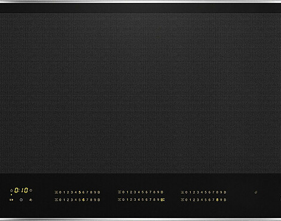281x221 pixels.
Task: Tap the 0:10 timer display
Action: pyautogui.click(x=21, y=191)
